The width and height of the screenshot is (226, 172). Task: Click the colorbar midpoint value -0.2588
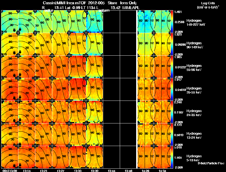tap(179, 22)
